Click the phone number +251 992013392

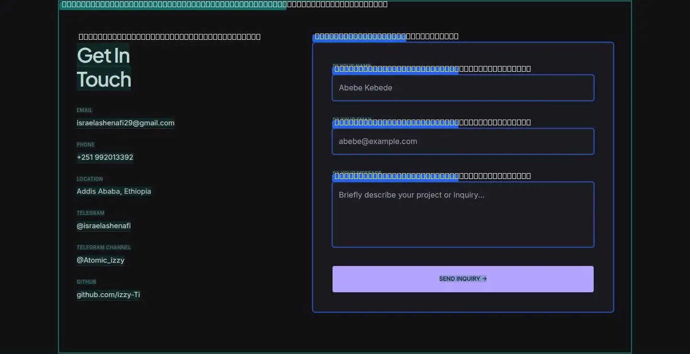[x=105, y=157]
